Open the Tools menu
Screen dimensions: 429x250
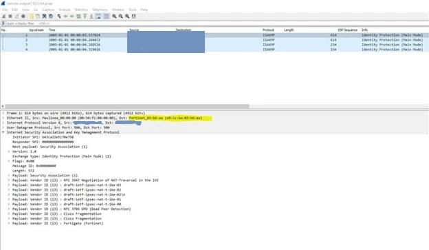point(133,10)
